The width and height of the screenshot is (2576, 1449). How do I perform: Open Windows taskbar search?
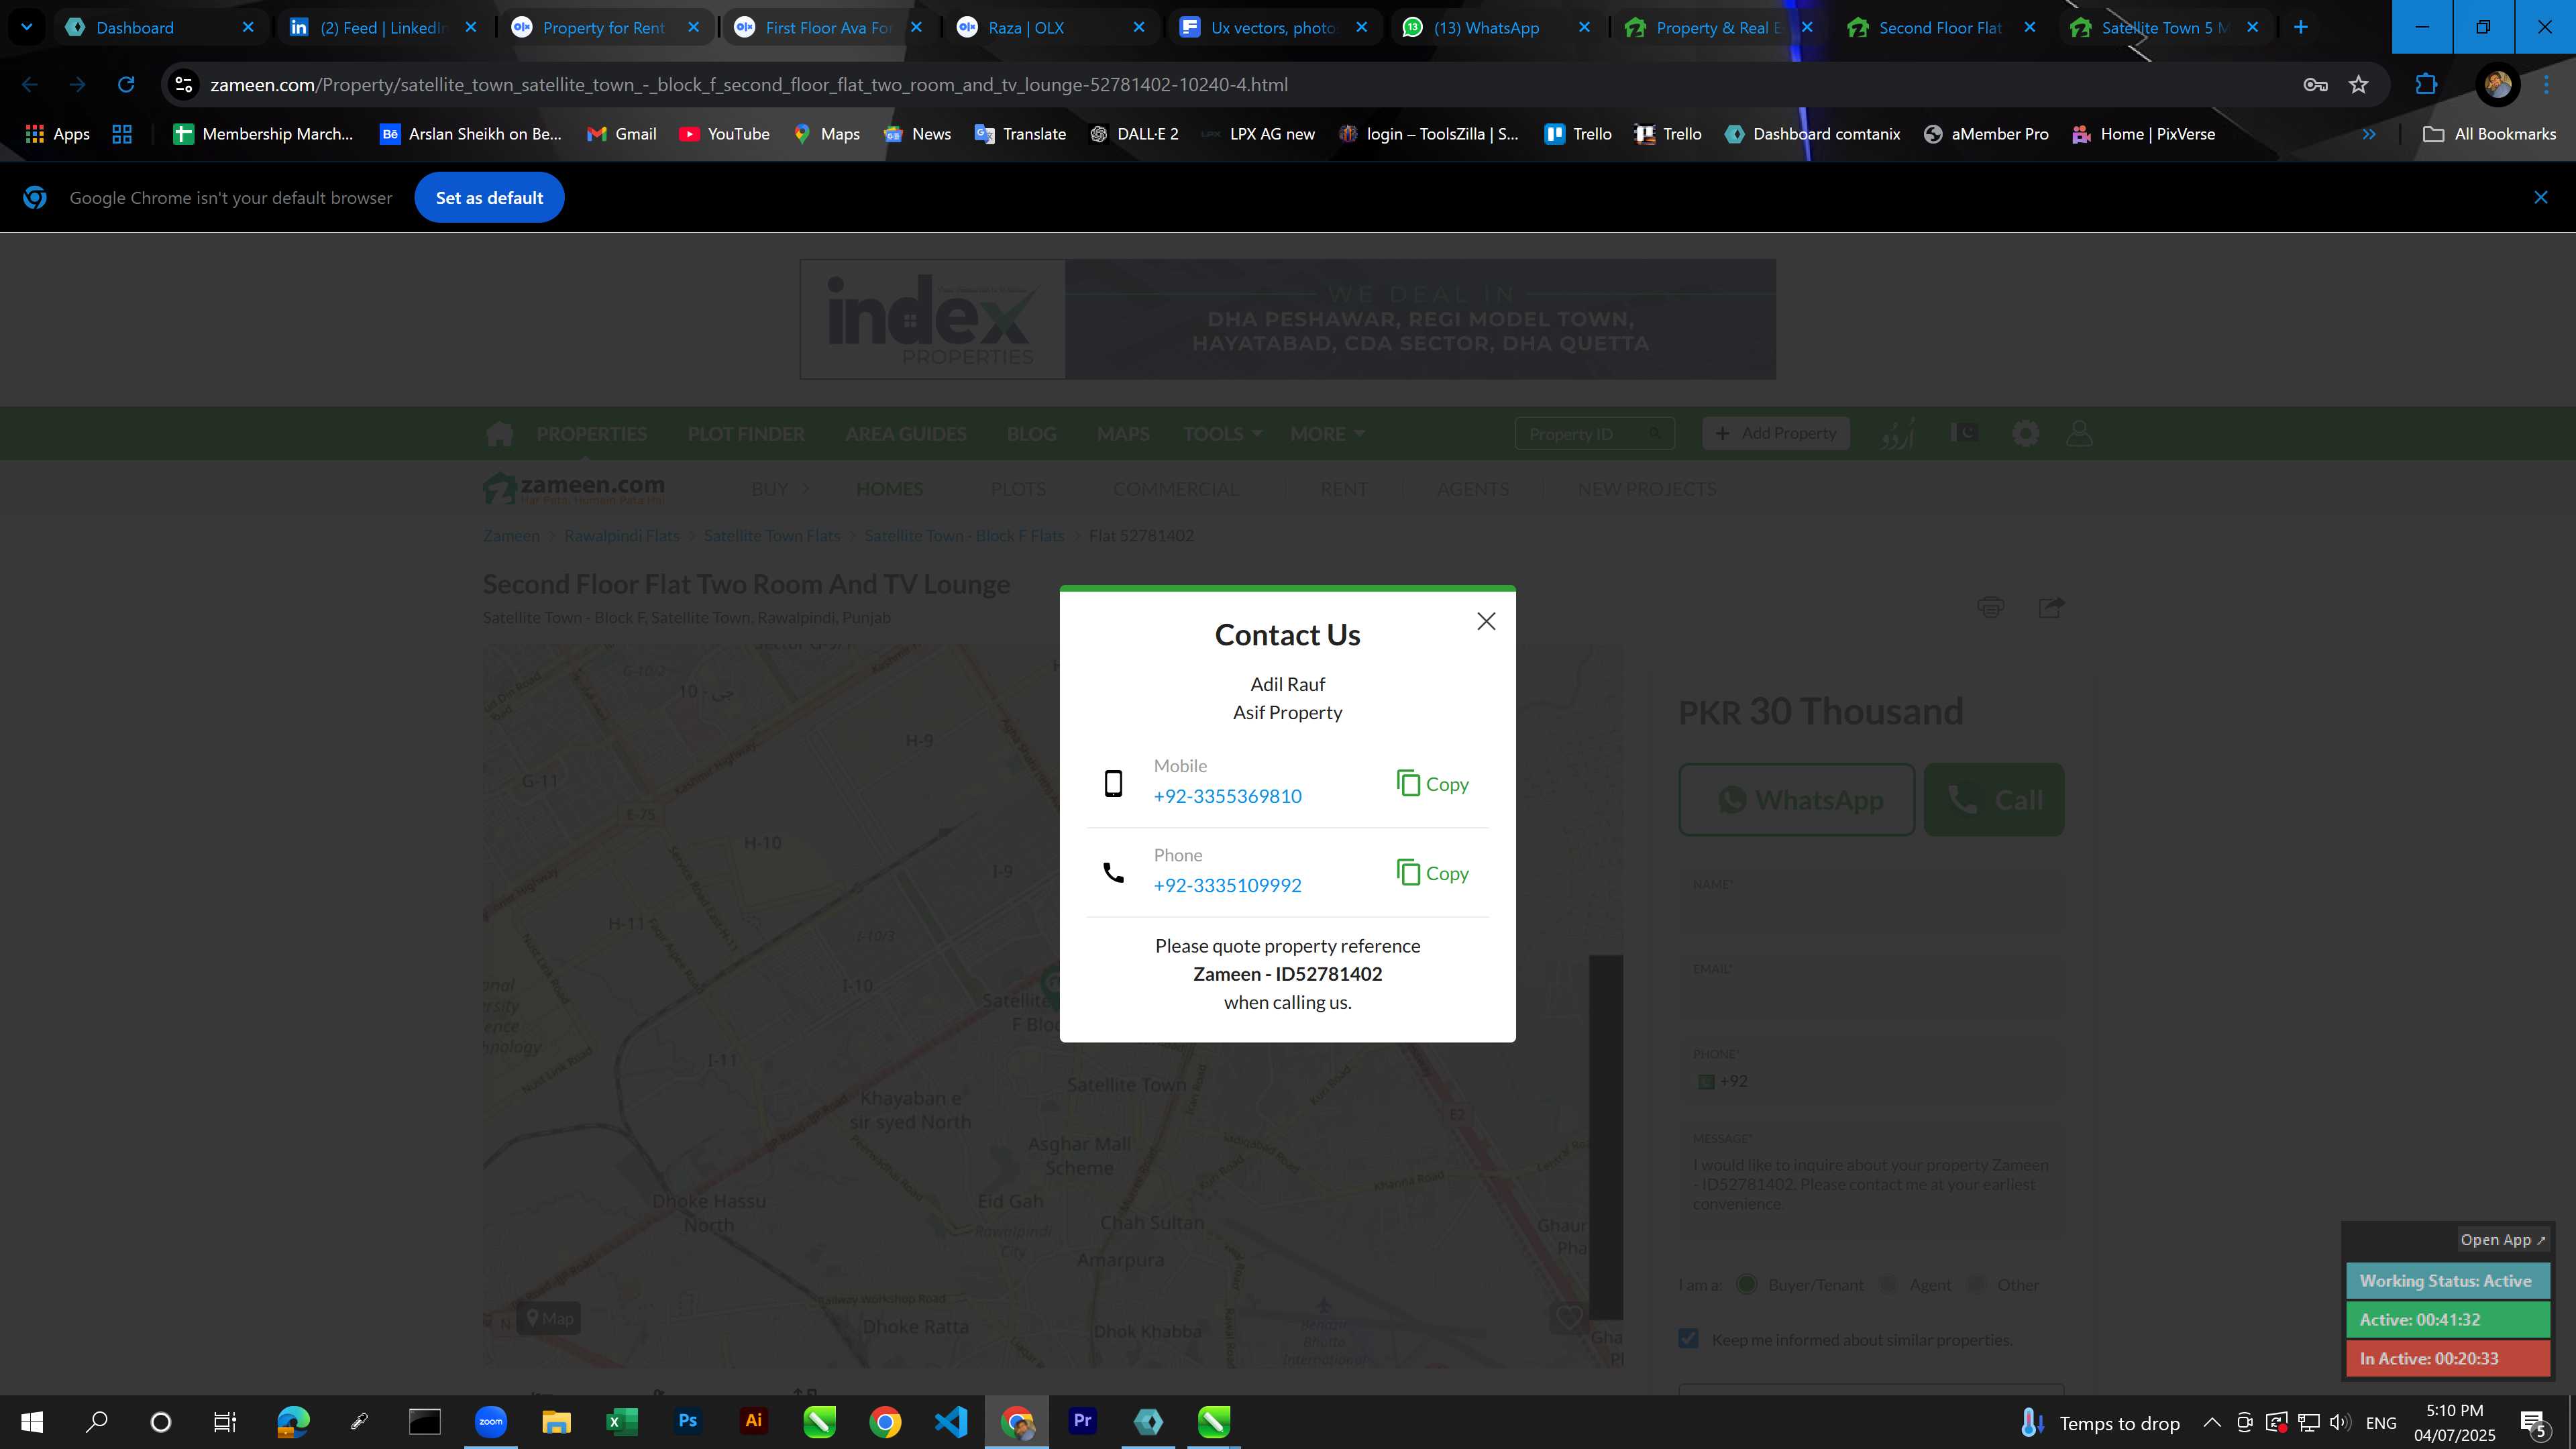point(96,1422)
